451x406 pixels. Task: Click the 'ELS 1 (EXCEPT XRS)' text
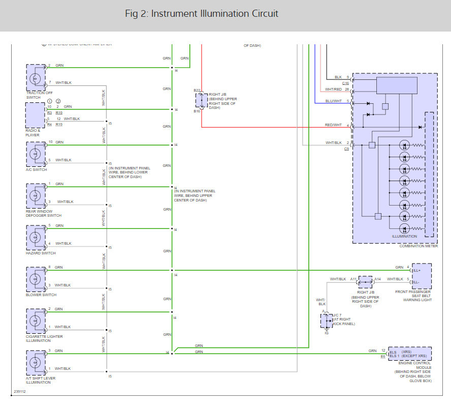(408, 356)
